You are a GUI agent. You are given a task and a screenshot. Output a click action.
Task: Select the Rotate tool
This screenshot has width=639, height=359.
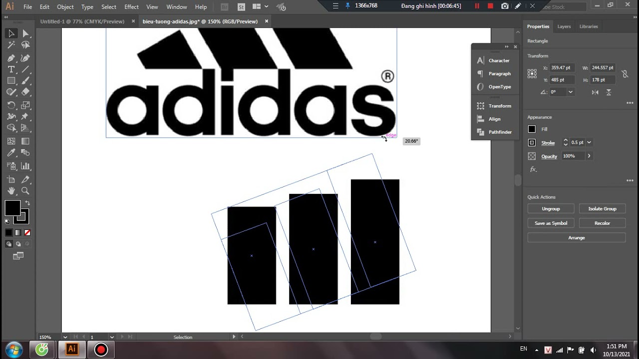pyautogui.click(x=11, y=105)
